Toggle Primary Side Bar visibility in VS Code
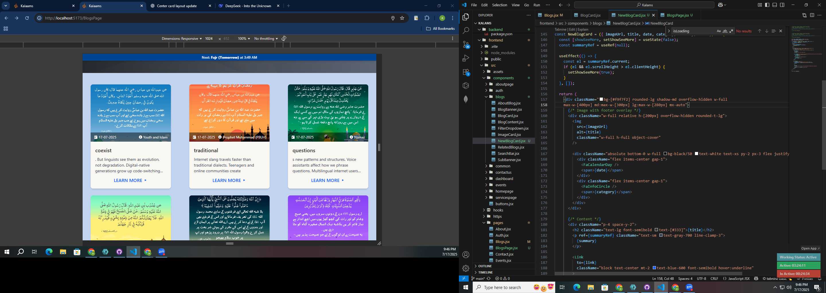Image resolution: width=826 pixels, height=293 pixels. (767, 5)
